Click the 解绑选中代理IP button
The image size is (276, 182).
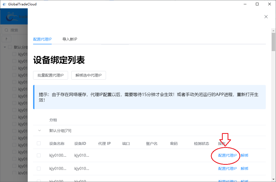click(x=88, y=75)
